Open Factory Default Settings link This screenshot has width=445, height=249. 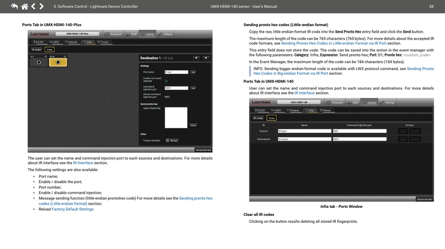(x=73, y=209)
